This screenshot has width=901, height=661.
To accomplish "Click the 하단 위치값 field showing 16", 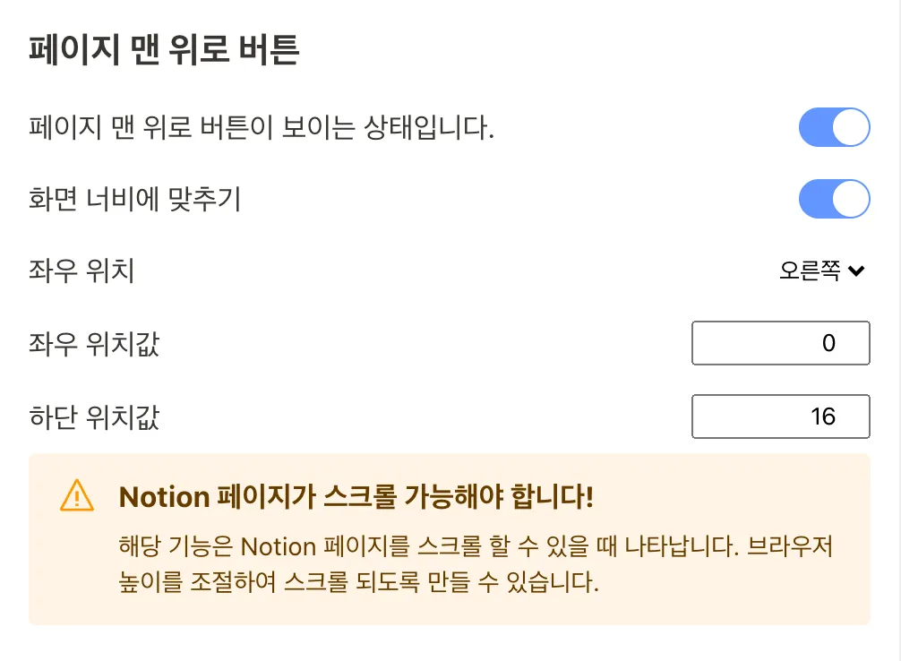I will pos(780,416).
